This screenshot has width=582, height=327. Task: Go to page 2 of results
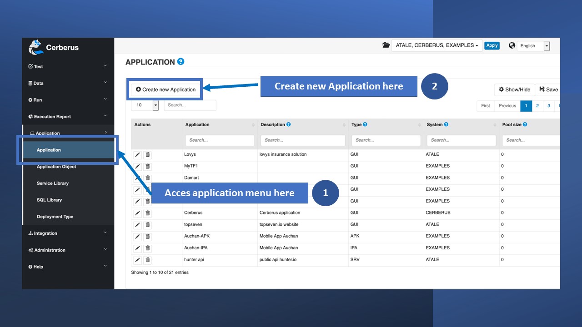pos(537,106)
